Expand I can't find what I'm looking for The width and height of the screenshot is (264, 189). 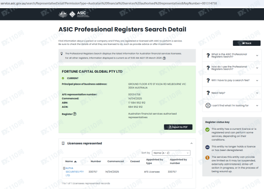click(x=232, y=106)
